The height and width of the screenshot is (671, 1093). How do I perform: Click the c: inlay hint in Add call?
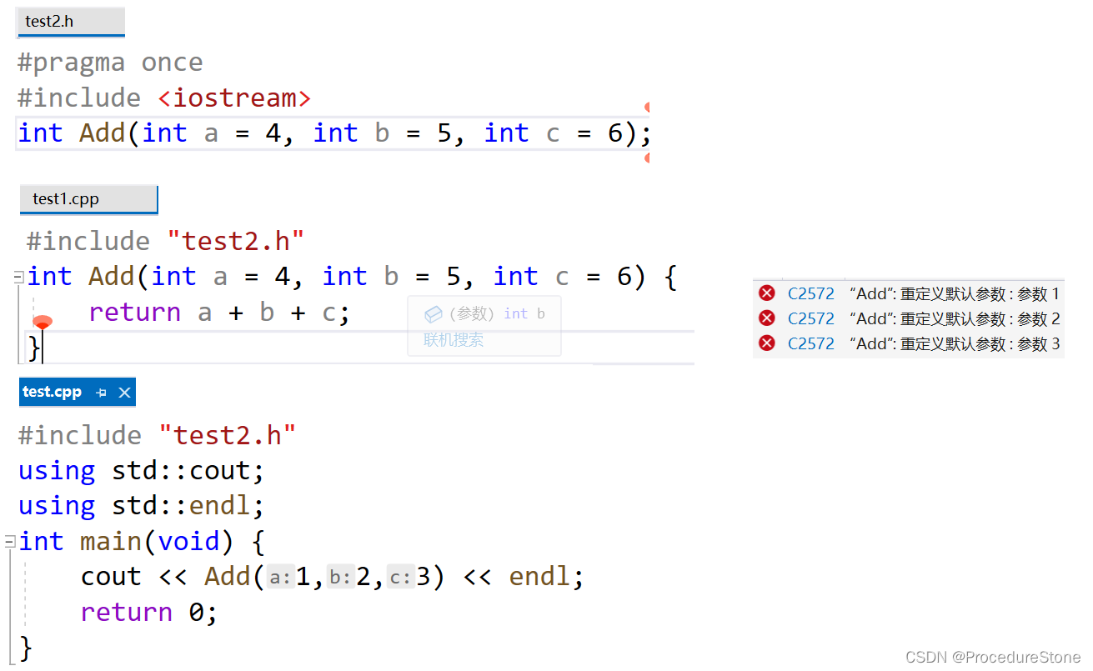coord(401,577)
